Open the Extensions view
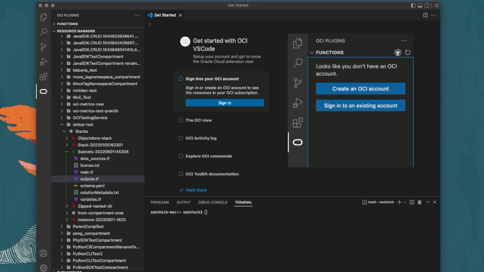 click(x=43, y=76)
